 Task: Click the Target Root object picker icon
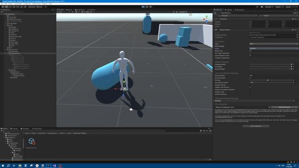297,37
